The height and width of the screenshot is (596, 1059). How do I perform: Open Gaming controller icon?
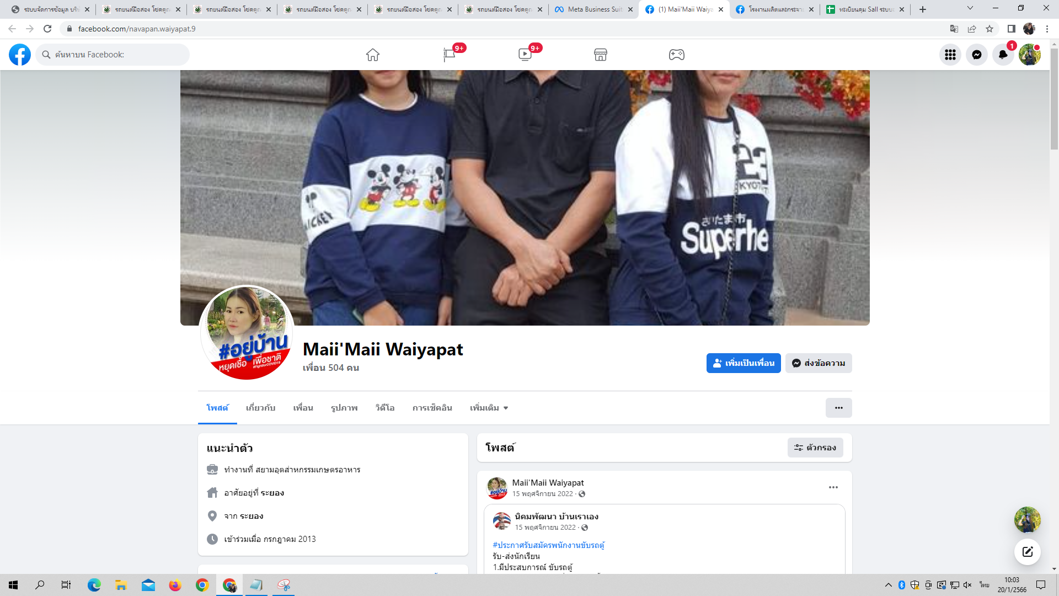pyautogui.click(x=676, y=55)
